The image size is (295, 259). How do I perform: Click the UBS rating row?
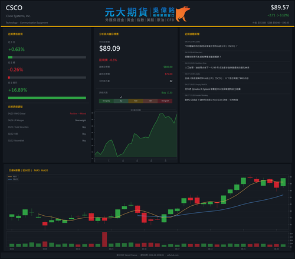(47, 134)
